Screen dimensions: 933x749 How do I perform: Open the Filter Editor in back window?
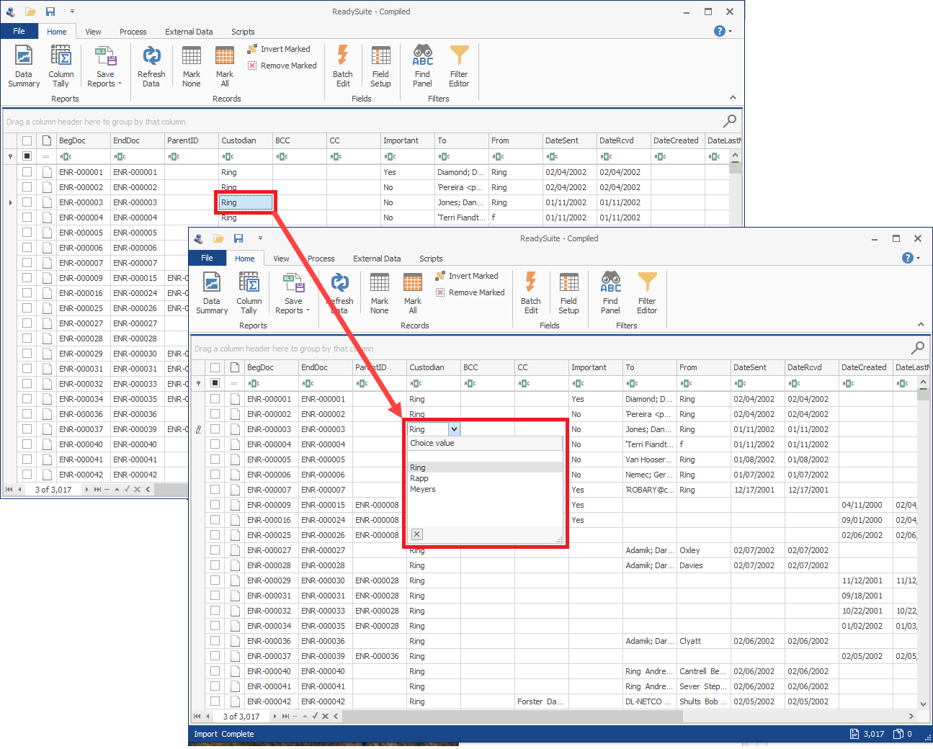[x=459, y=66]
